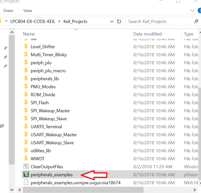Open the Level_Shifter folder icon
The width and height of the screenshot is (201, 193).
[x=26, y=46]
